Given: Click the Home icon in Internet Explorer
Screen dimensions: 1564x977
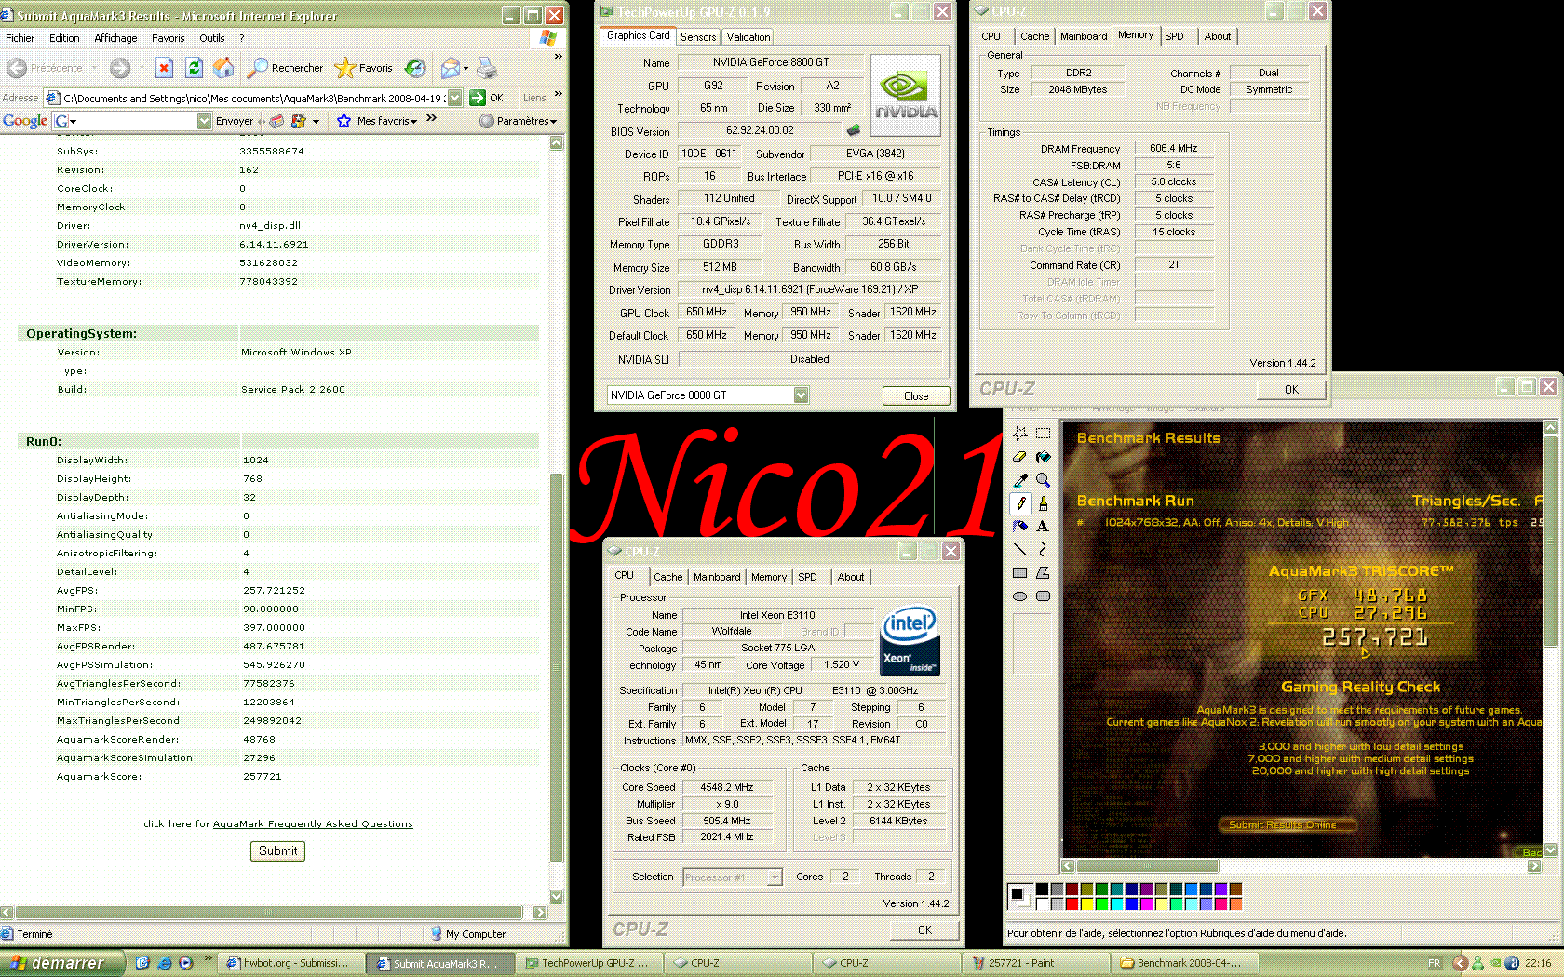Looking at the screenshot, I should pos(223,68).
